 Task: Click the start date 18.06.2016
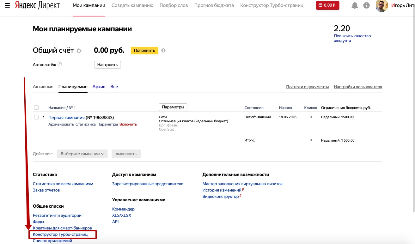pos(288,117)
